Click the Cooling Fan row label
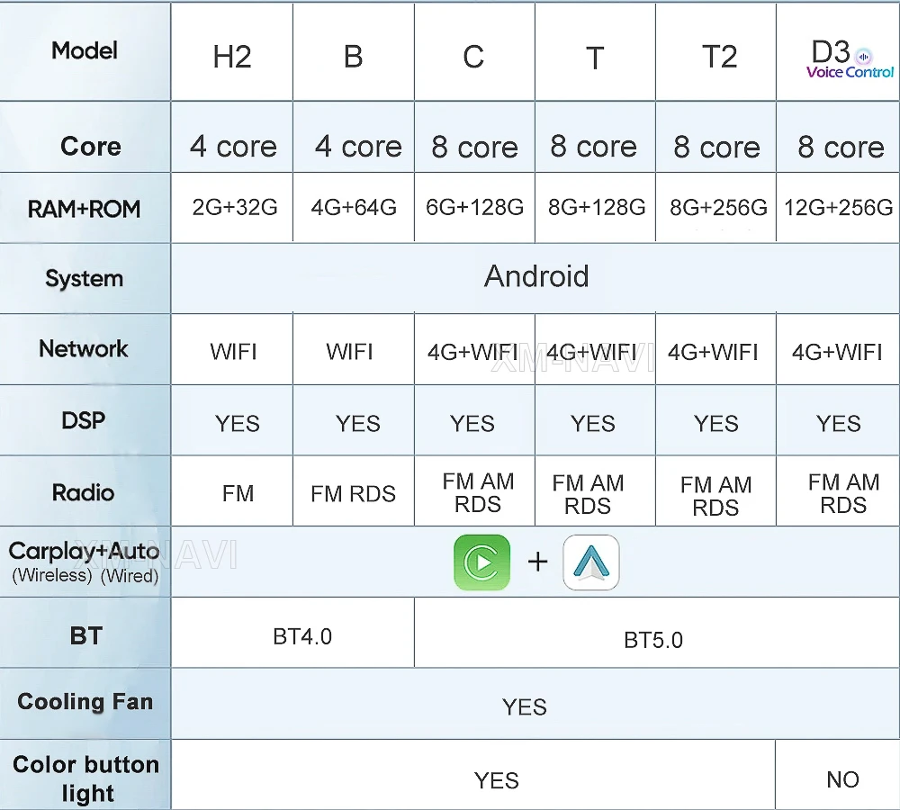Image resolution: width=900 pixels, height=810 pixels. point(85,702)
